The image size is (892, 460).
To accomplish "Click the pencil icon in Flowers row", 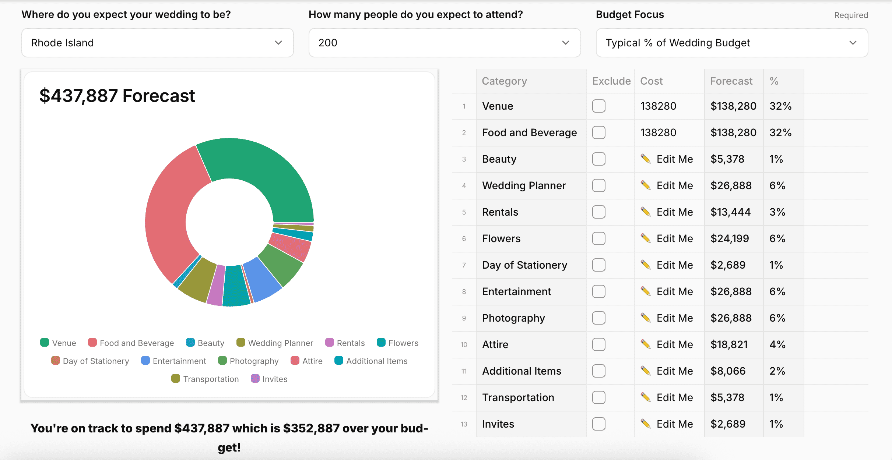I will [x=645, y=238].
